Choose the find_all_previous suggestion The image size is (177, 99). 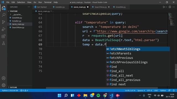coord(138,80)
